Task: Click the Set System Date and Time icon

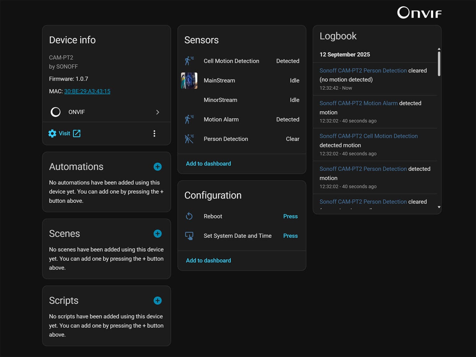Action: click(x=189, y=236)
